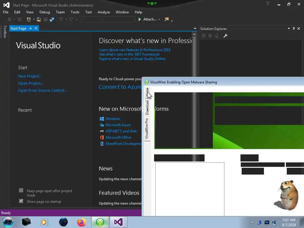The height and width of the screenshot is (228, 304).
Task: Pin the Solution Explorer with auto-hide icon
Action: (x=294, y=28)
